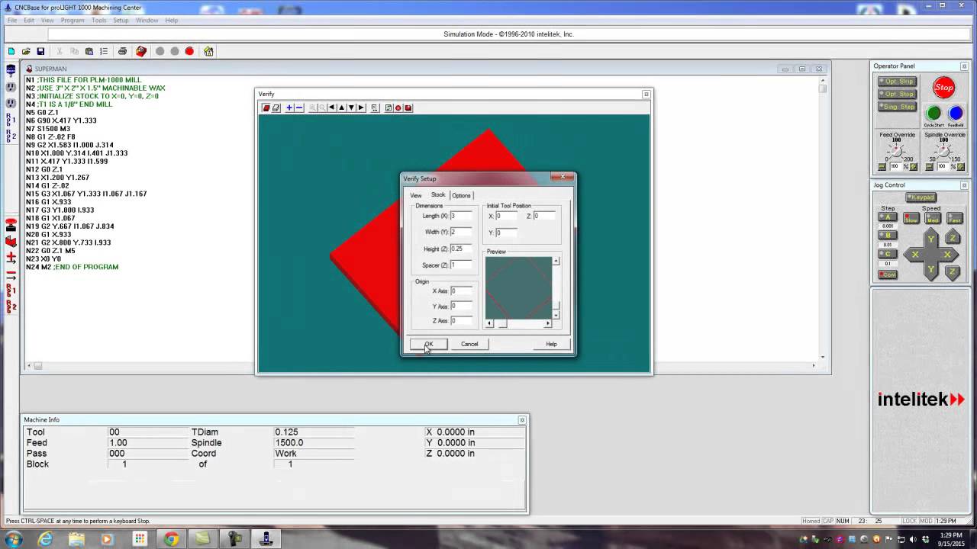
Task: Click the Internet Explorer taskbar icon
Action: (45, 539)
